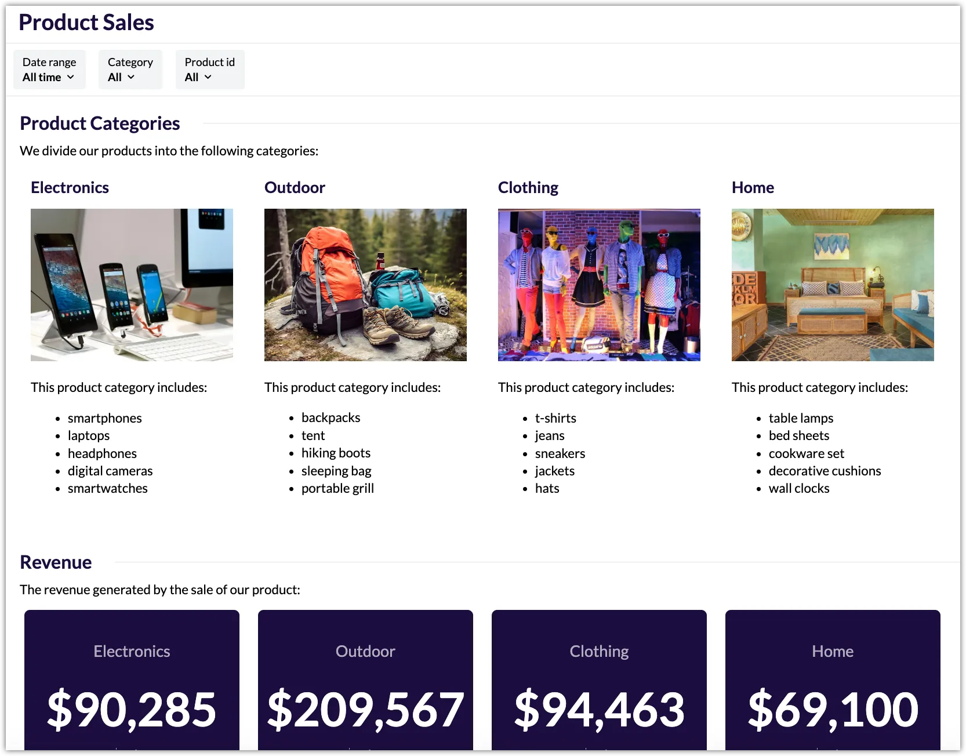Click the smartphones list item under Electronics

pyautogui.click(x=105, y=418)
